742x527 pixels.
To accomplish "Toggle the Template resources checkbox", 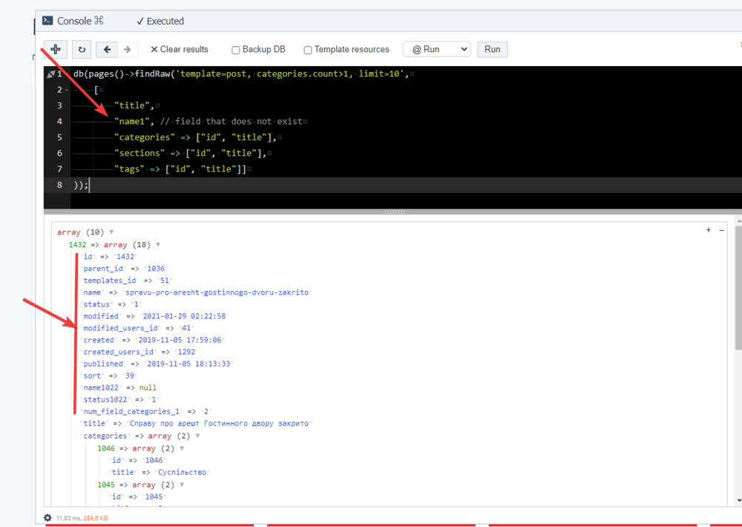I will [308, 50].
